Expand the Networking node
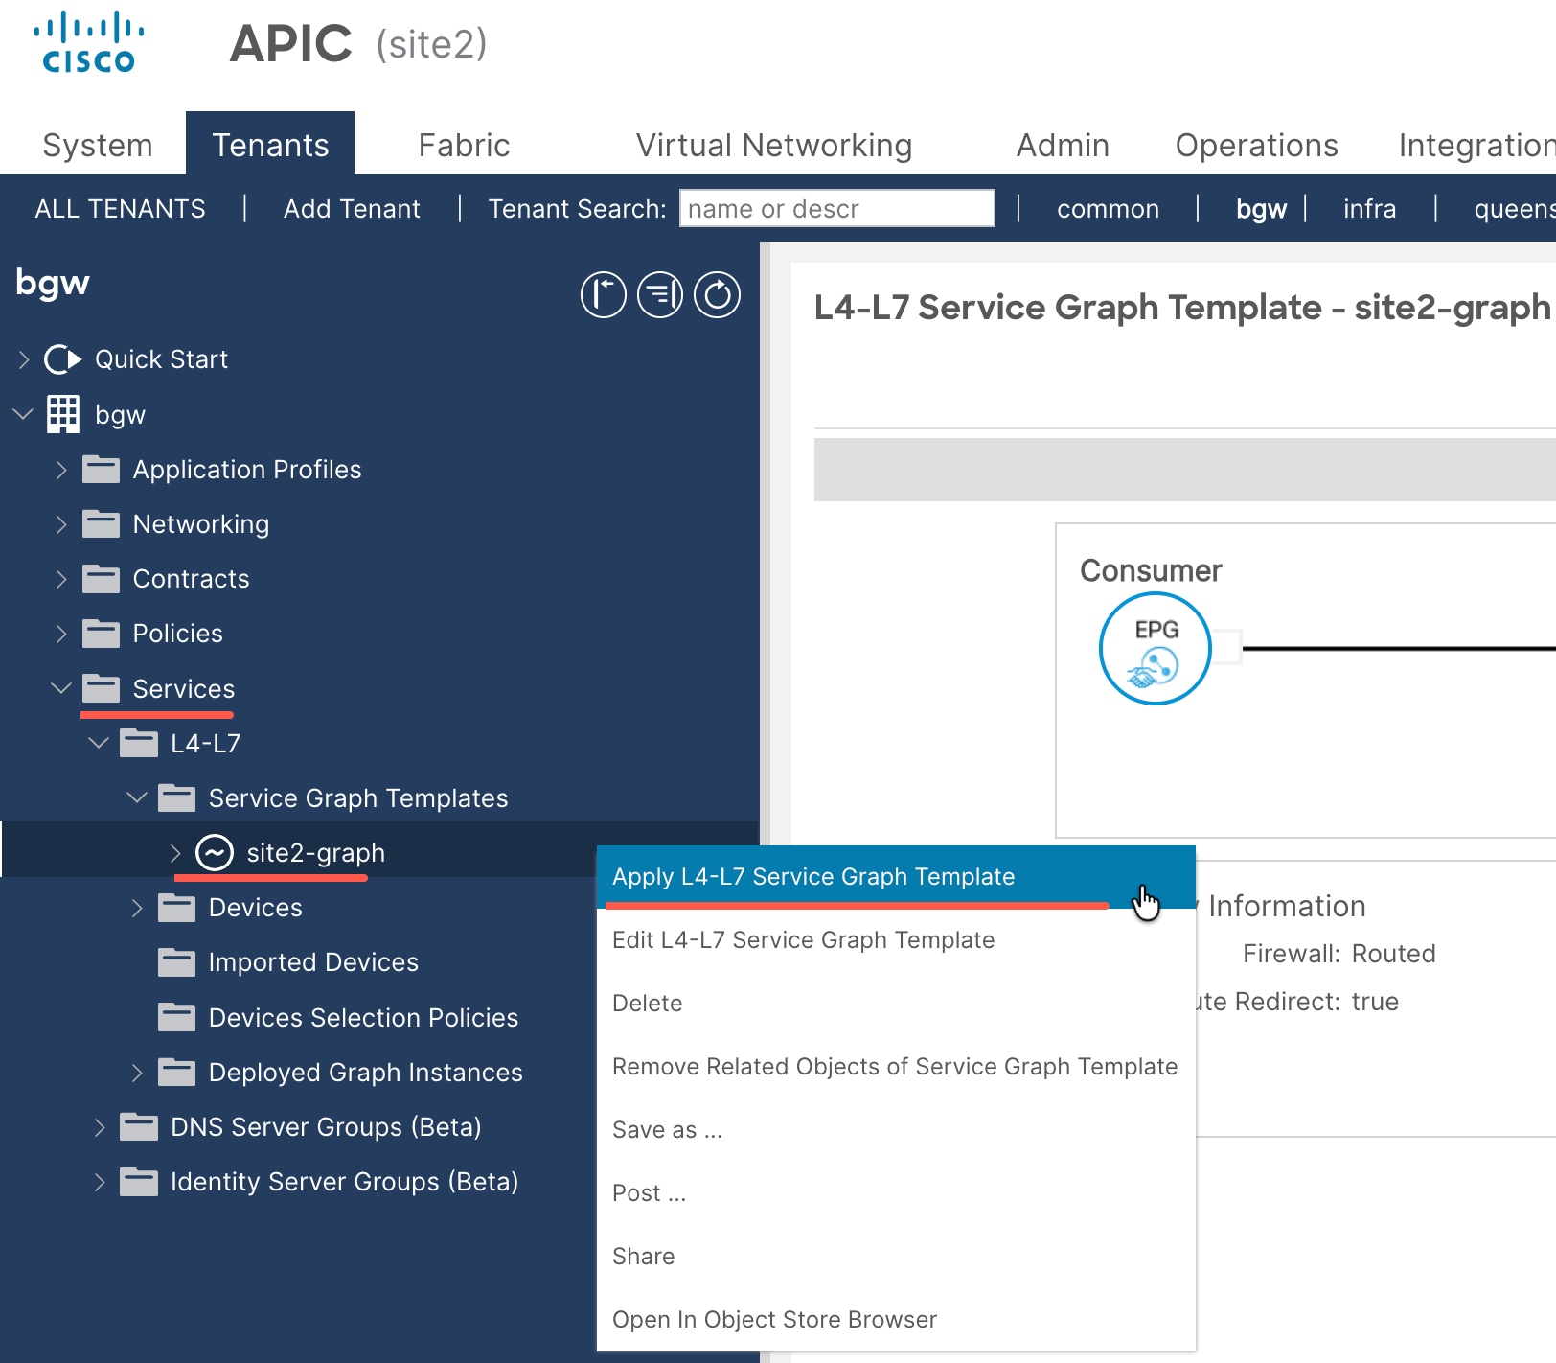Image resolution: width=1556 pixels, height=1363 pixels. (61, 524)
